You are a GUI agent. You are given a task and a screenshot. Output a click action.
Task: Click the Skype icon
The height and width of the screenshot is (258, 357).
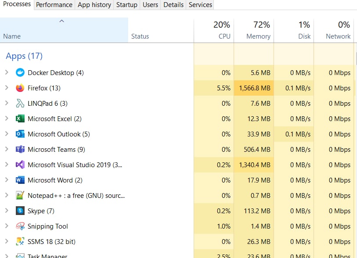20,211
